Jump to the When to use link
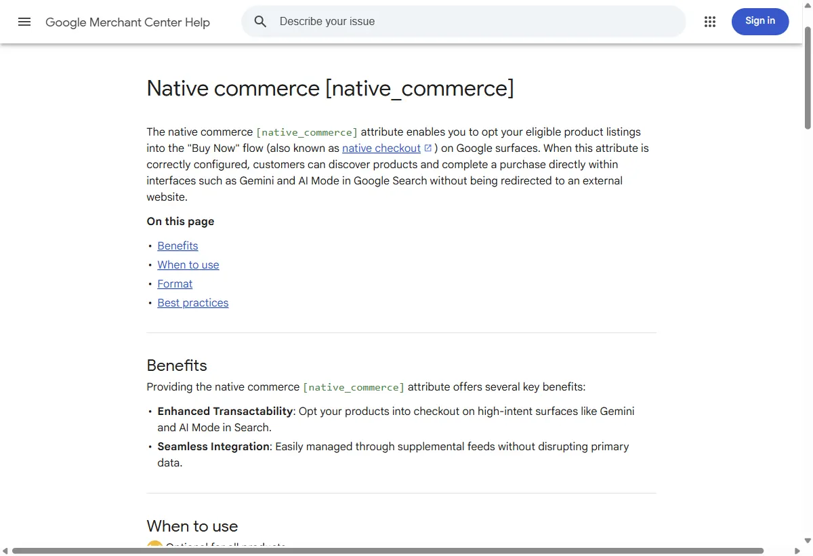The width and height of the screenshot is (813, 556). click(188, 264)
